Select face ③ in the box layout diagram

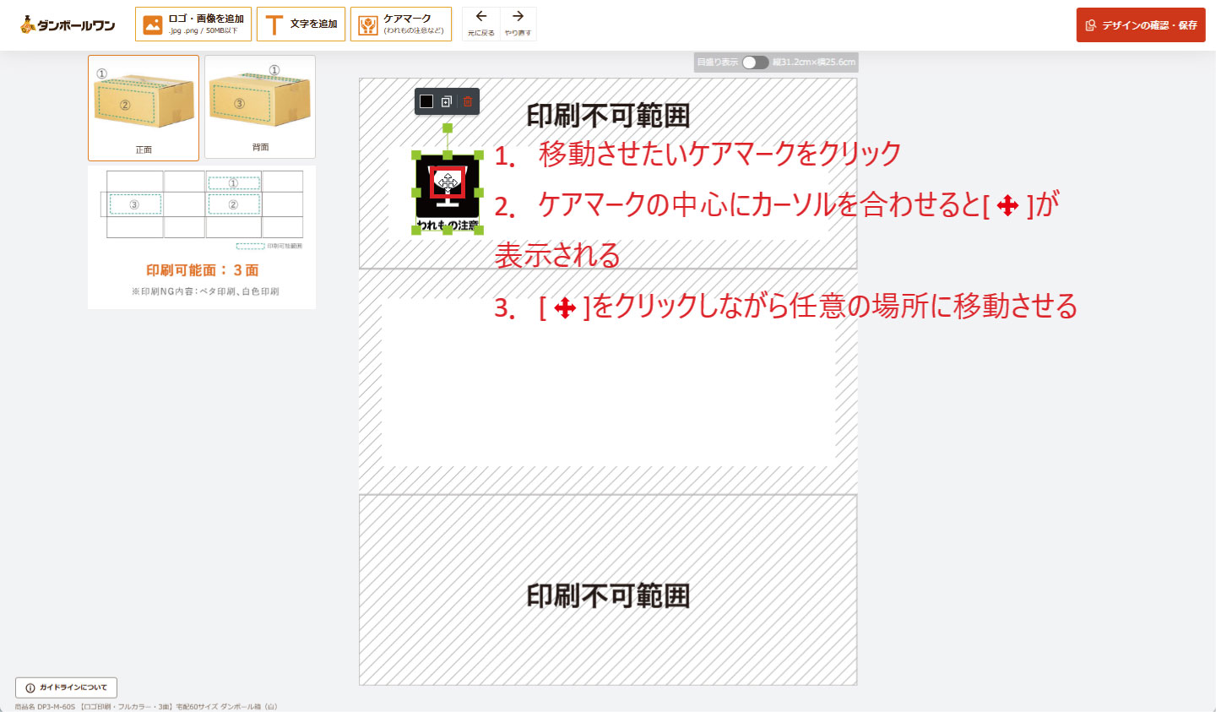click(134, 204)
